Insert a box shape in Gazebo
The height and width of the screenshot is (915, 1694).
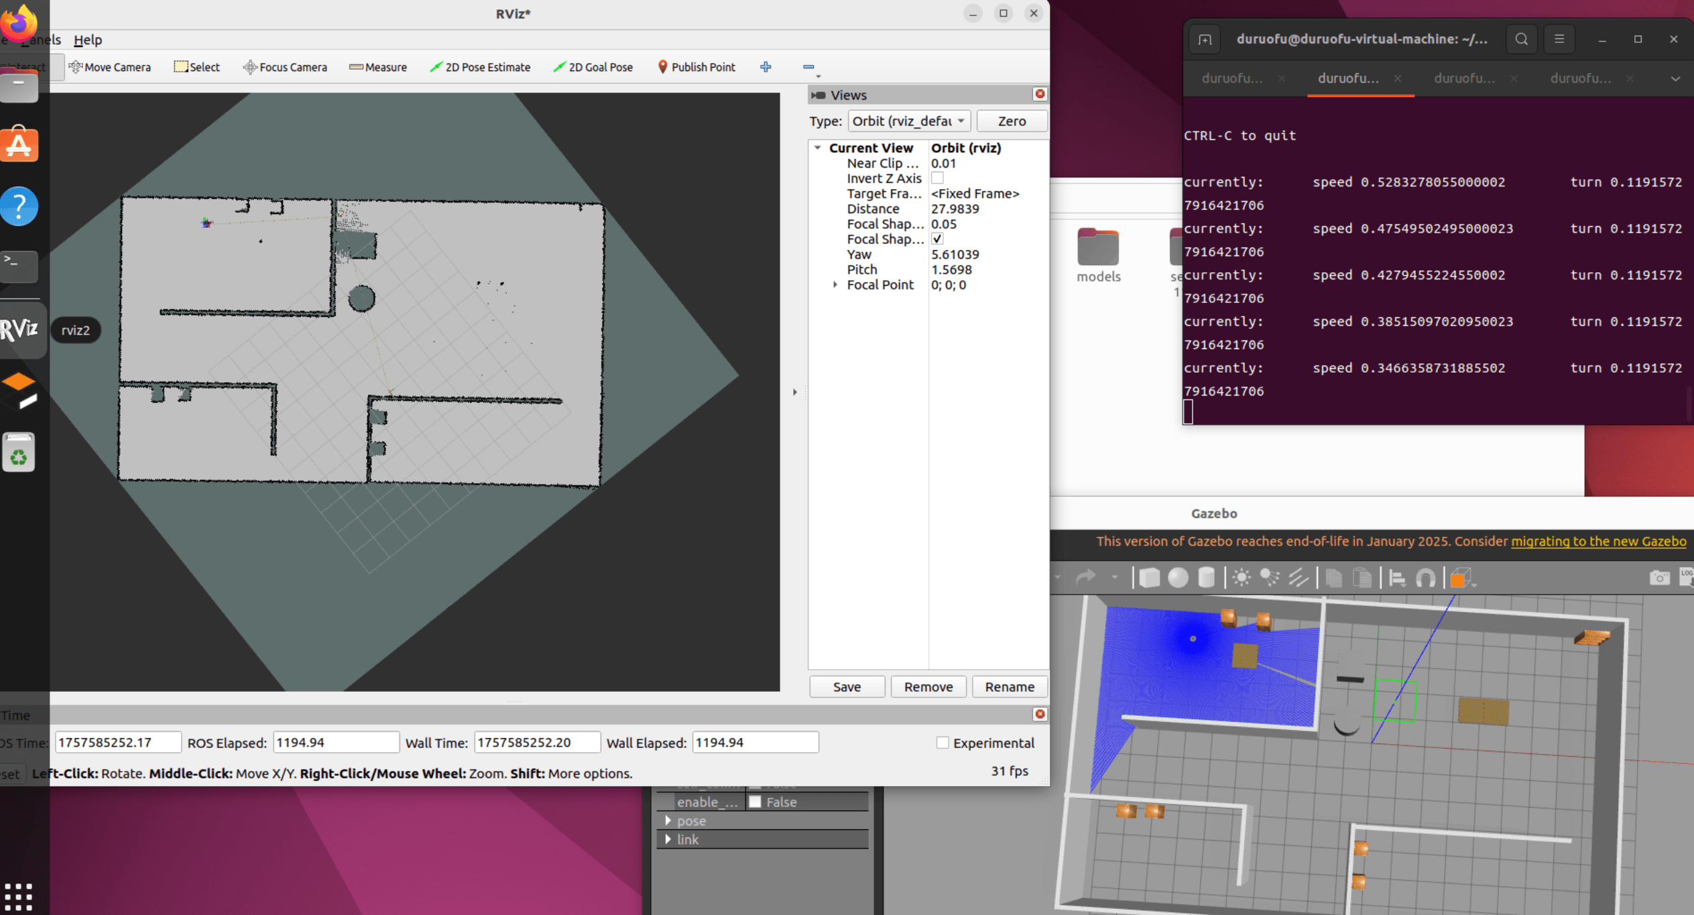coord(1149,578)
